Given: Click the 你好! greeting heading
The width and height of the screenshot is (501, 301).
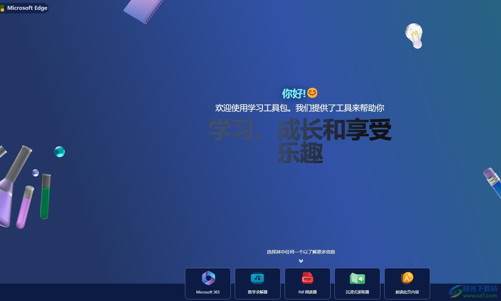Looking at the screenshot, I should pos(294,93).
